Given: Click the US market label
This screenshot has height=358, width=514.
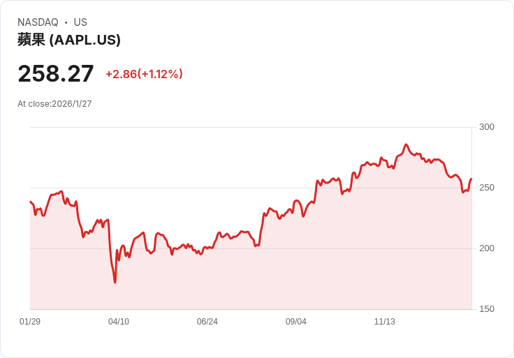Looking at the screenshot, I should point(80,22).
